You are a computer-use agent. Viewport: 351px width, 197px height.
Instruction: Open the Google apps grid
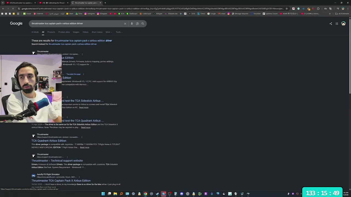[337, 24]
